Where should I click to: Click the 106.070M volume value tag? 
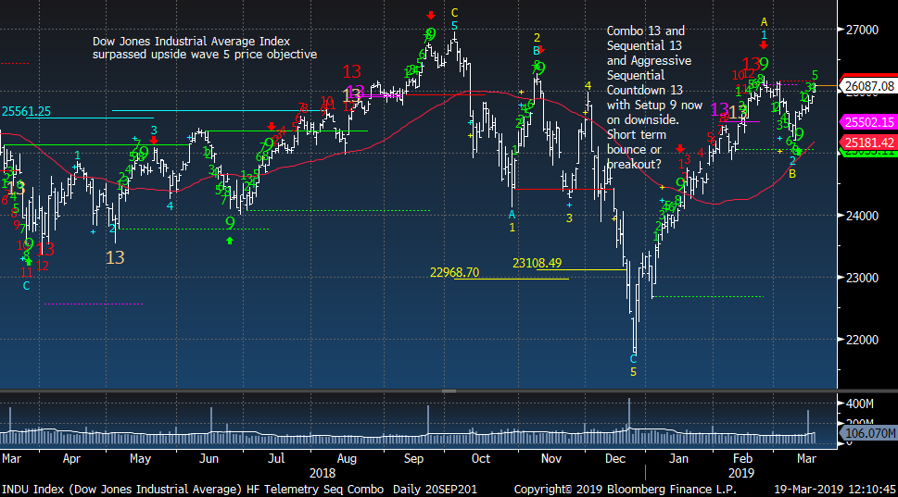coord(869,433)
